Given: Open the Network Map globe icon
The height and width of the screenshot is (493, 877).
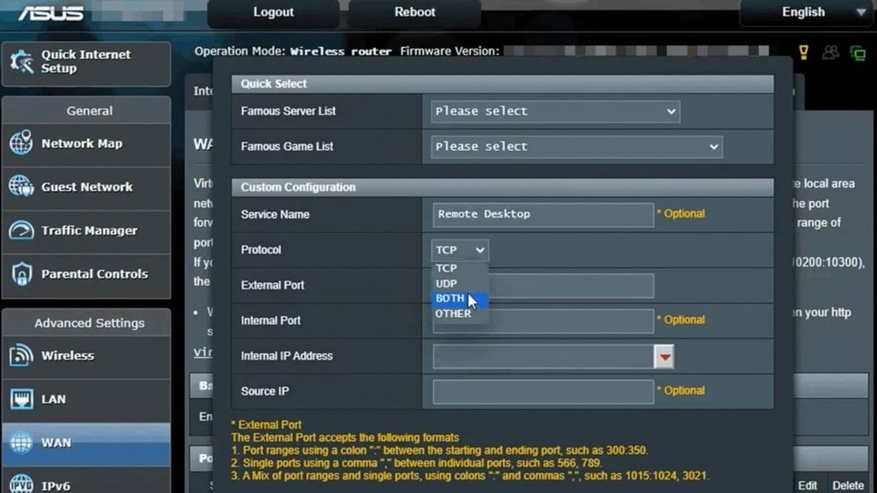Looking at the screenshot, I should point(21,143).
